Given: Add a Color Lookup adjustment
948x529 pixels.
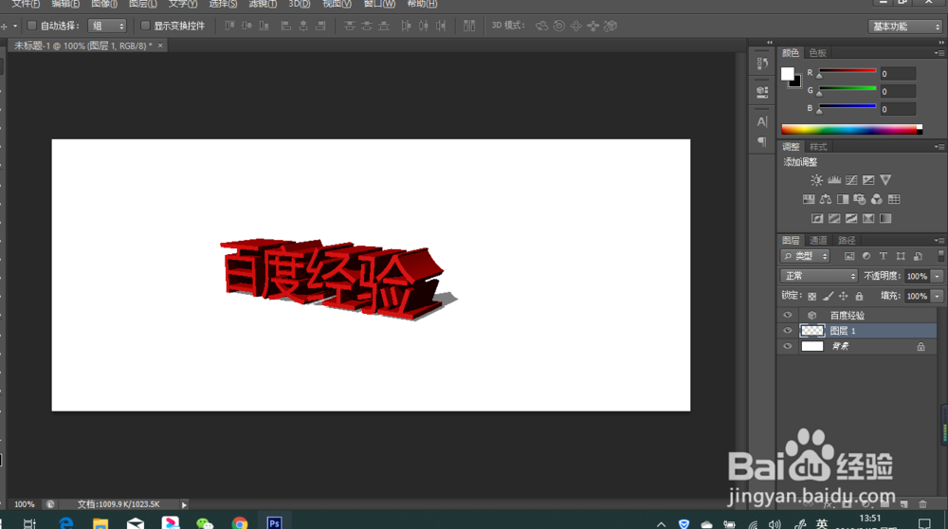Looking at the screenshot, I should click(x=894, y=199).
